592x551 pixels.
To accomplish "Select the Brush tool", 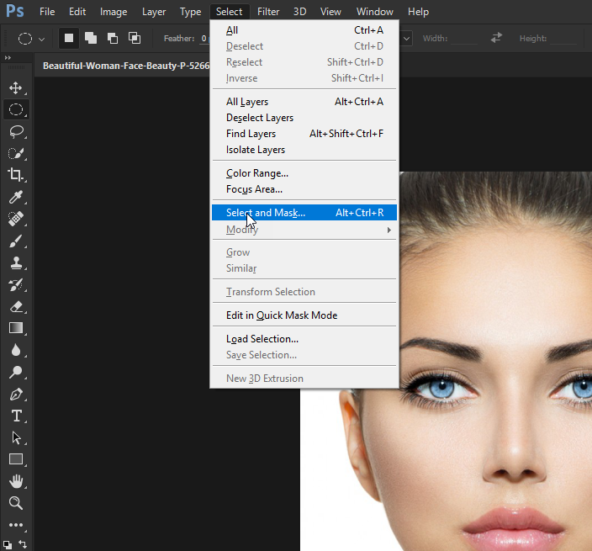I will coord(15,241).
